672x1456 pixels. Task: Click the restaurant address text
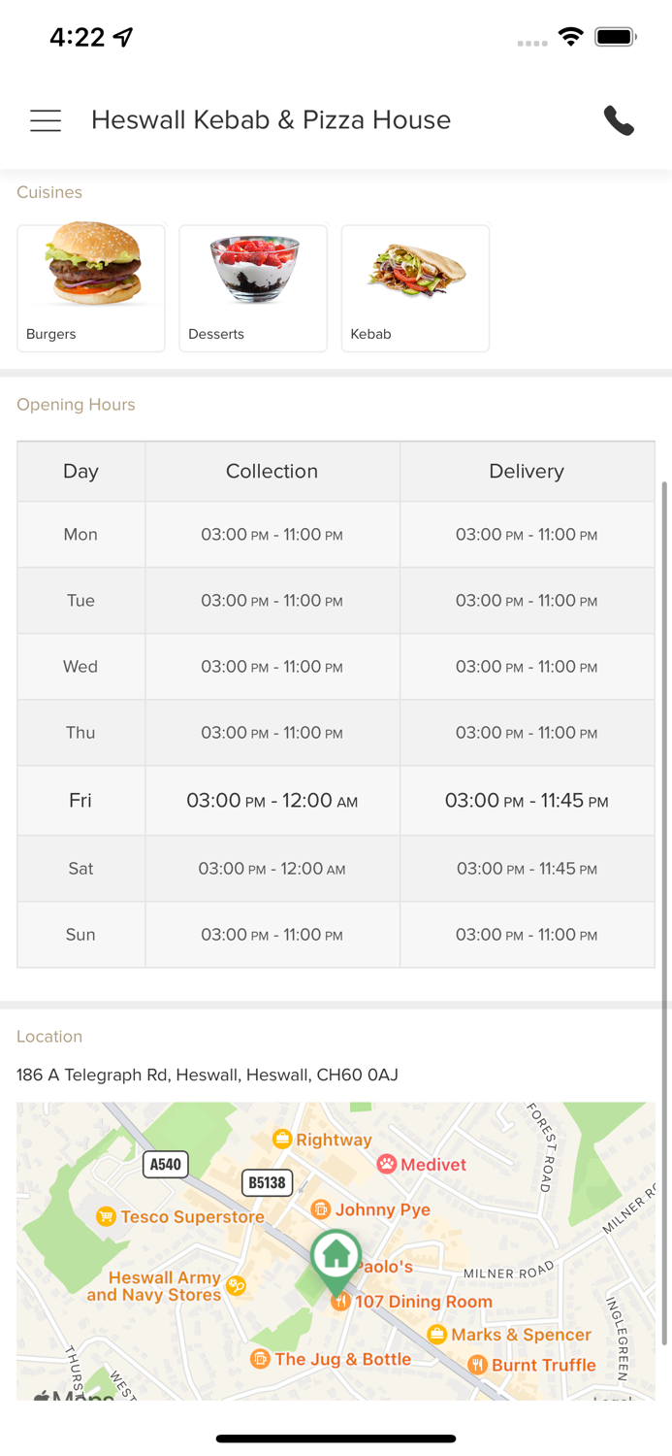click(208, 1075)
